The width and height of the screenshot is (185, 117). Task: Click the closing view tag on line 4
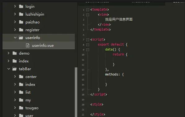[x=104, y=24]
